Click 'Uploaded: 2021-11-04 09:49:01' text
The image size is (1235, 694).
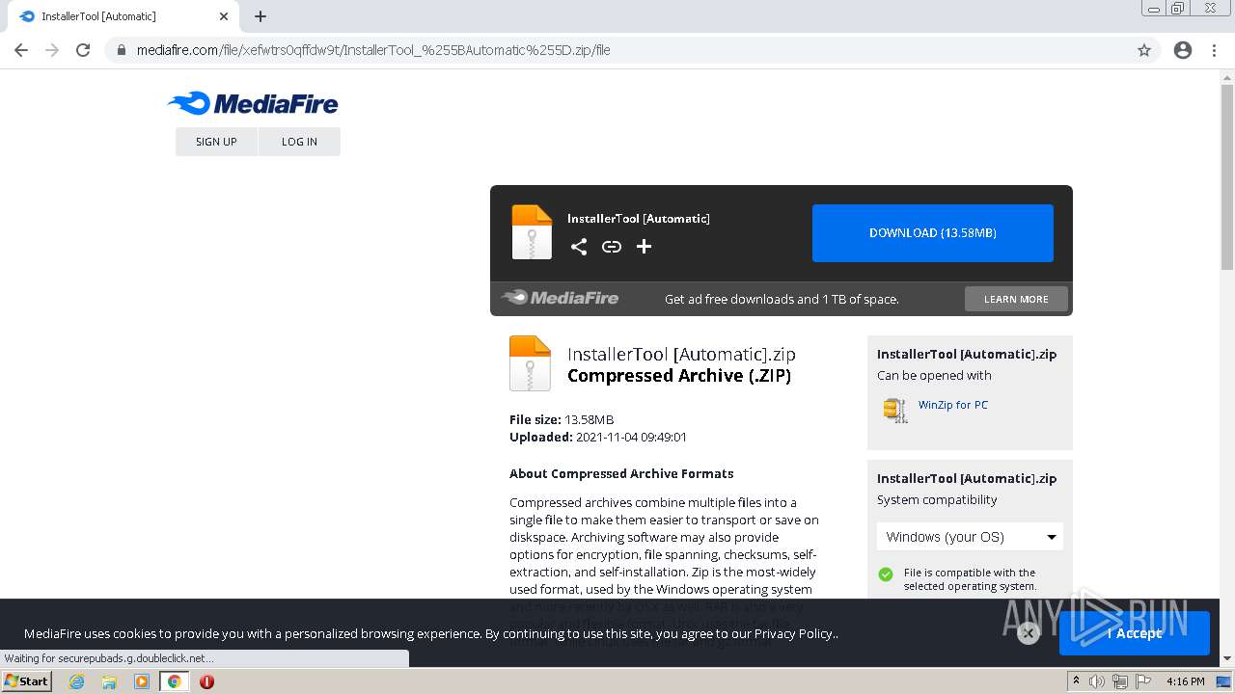tap(598, 437)
